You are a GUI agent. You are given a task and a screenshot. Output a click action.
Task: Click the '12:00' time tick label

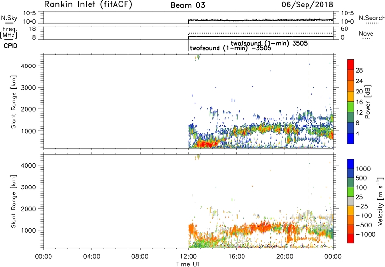188,257
